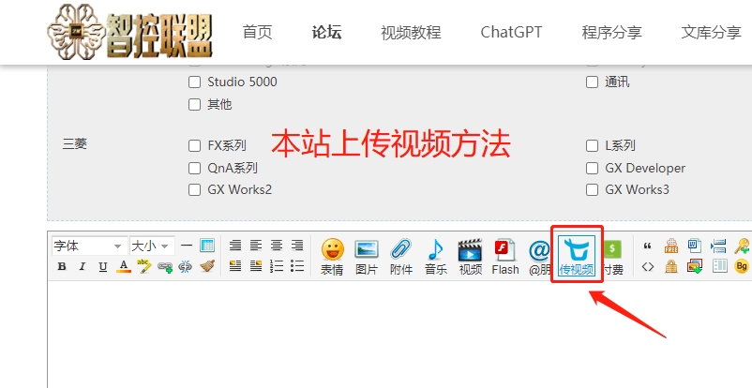Insert a numbered list
Viewport: 752px width, 388px height.
pyautogui.click(x=277, y=266)
